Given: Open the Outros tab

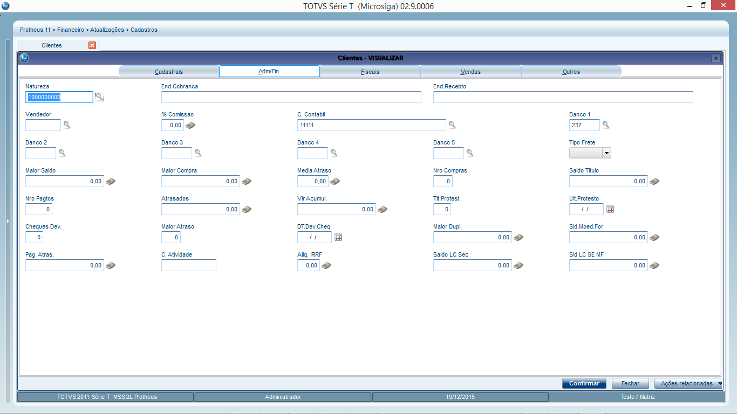Looking at the screenshot, I should (x=571, y=72).
